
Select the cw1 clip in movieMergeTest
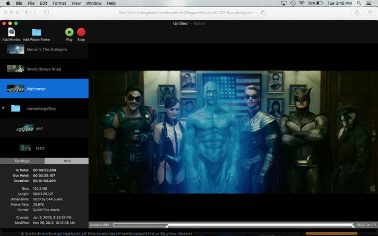click(44, 128)
